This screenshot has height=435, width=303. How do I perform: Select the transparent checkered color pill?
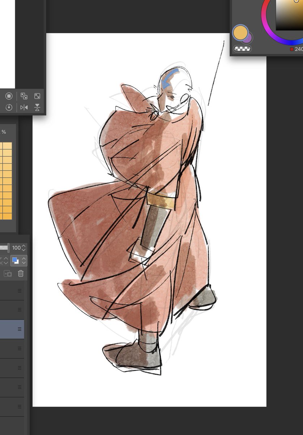tap(242, 48)
